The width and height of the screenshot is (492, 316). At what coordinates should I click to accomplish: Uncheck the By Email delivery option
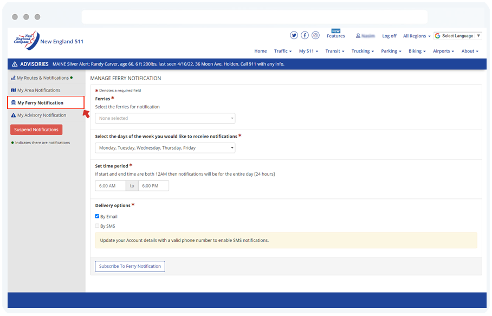pyautogui.click(x=98, y=216)
